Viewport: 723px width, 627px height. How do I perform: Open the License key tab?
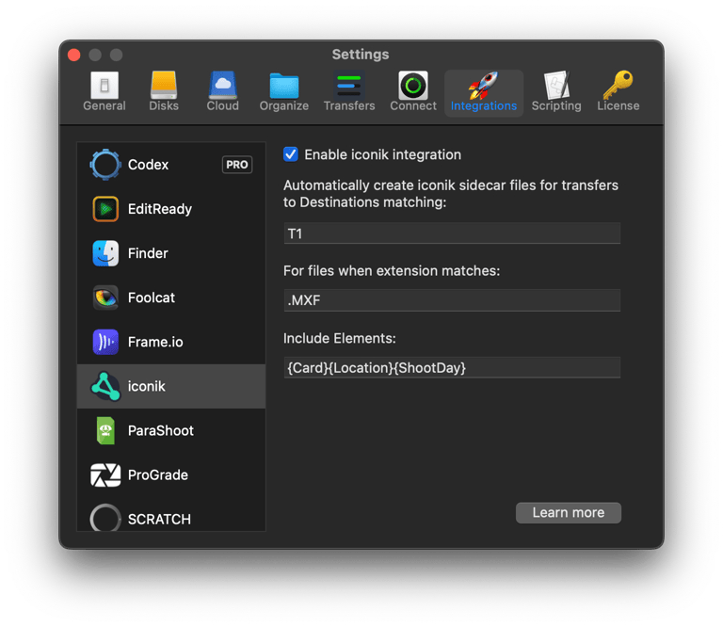(x=618, y=92)
